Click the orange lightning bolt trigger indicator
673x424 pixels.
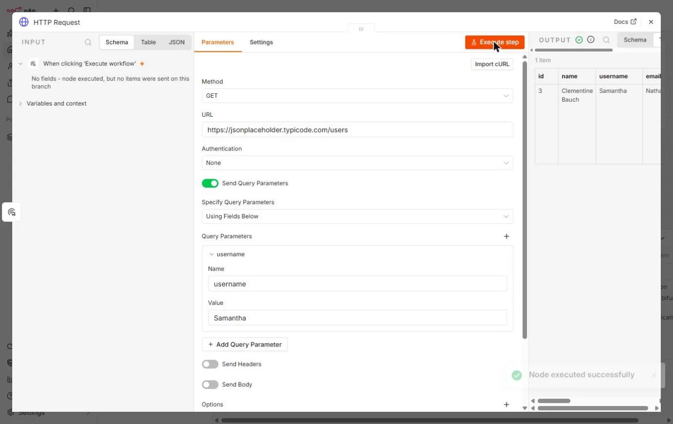coord(142,64)
